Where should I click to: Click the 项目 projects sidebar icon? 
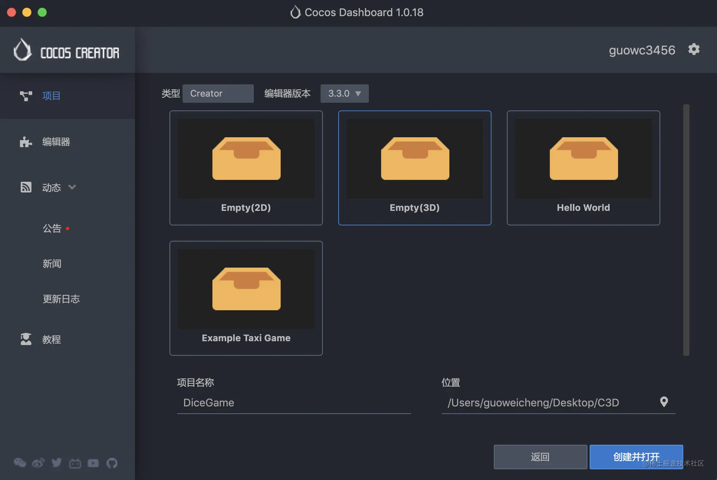click(x=26, y=96)
